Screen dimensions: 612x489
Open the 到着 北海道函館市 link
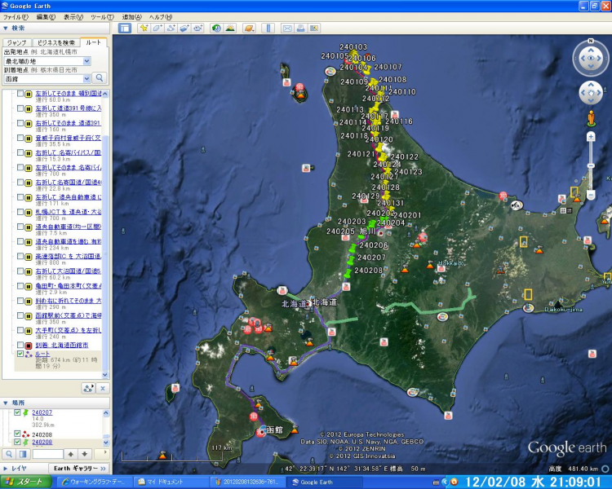pos(62,345)
